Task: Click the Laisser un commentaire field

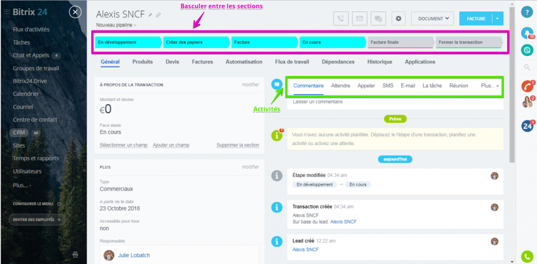Action: (395, 102)
